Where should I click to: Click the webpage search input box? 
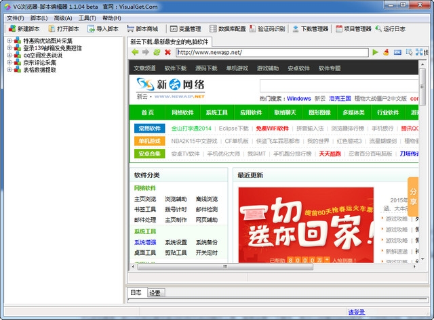[339, 86]
